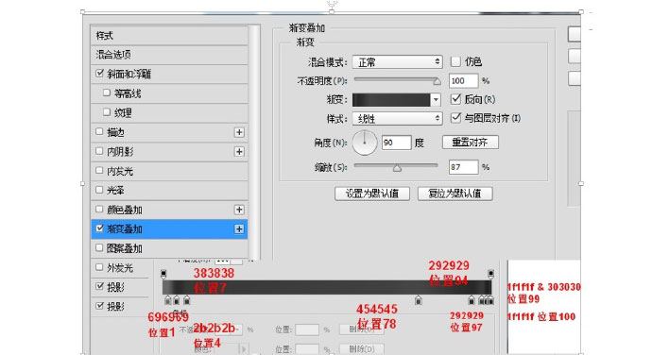Click the plus icon on the 渐变叠加 row
The image size is (652, 355).
click(x=239, y=229)
